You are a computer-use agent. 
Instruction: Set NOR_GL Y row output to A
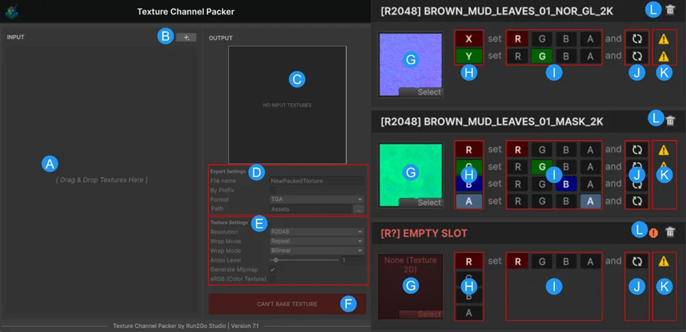[590, 56]
